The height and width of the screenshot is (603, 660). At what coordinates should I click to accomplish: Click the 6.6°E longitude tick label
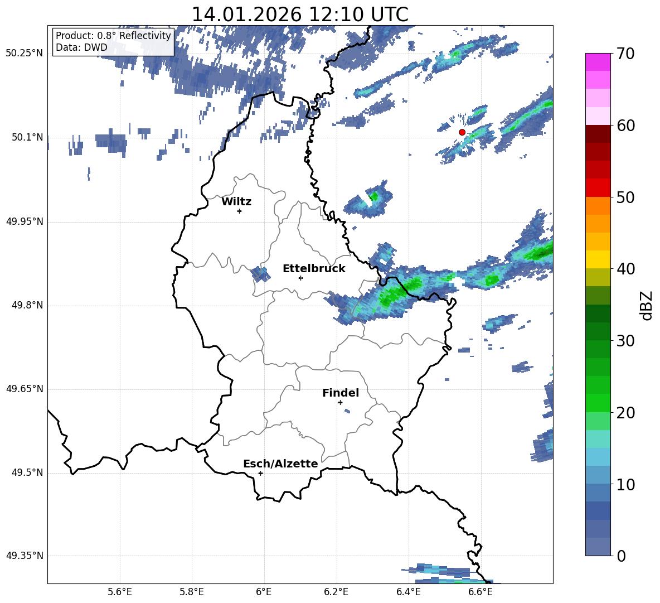[481, 592]
